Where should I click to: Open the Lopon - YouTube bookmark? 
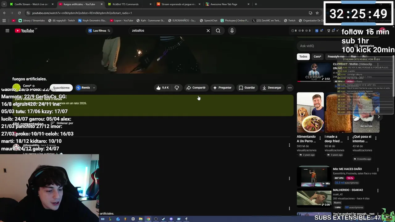click(x=121, y=21)
